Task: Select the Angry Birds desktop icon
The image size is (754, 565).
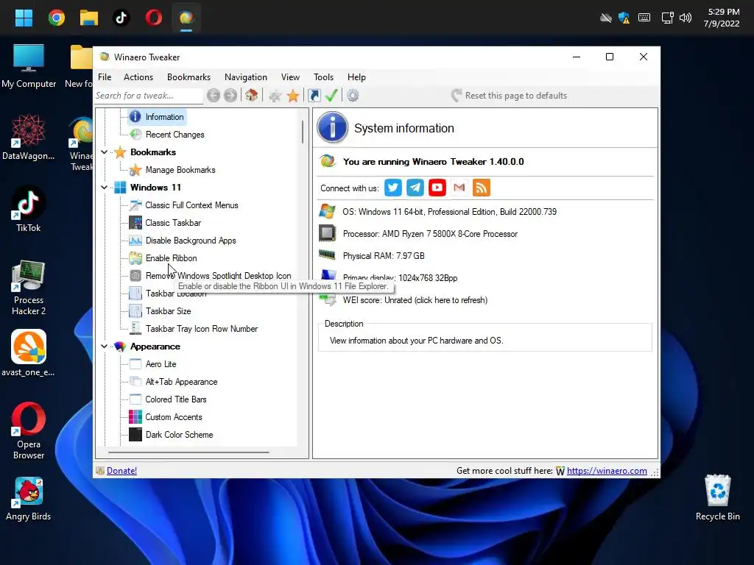Action: (x=29, y=499)
